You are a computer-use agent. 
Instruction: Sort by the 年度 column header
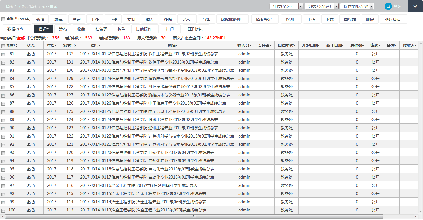pyautogui.click(x=52, y=45)
